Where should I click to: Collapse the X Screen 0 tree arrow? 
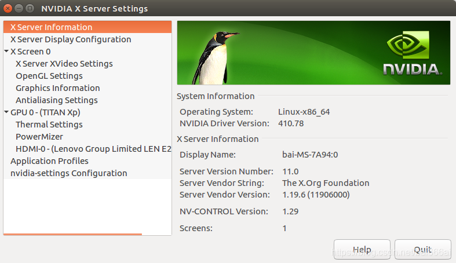click(x=6, y=51)
